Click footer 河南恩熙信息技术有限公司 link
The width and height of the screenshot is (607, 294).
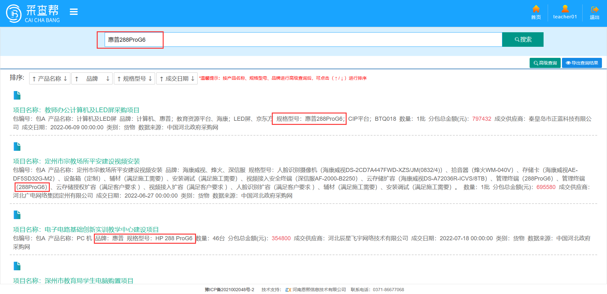(x=319, y=290)
